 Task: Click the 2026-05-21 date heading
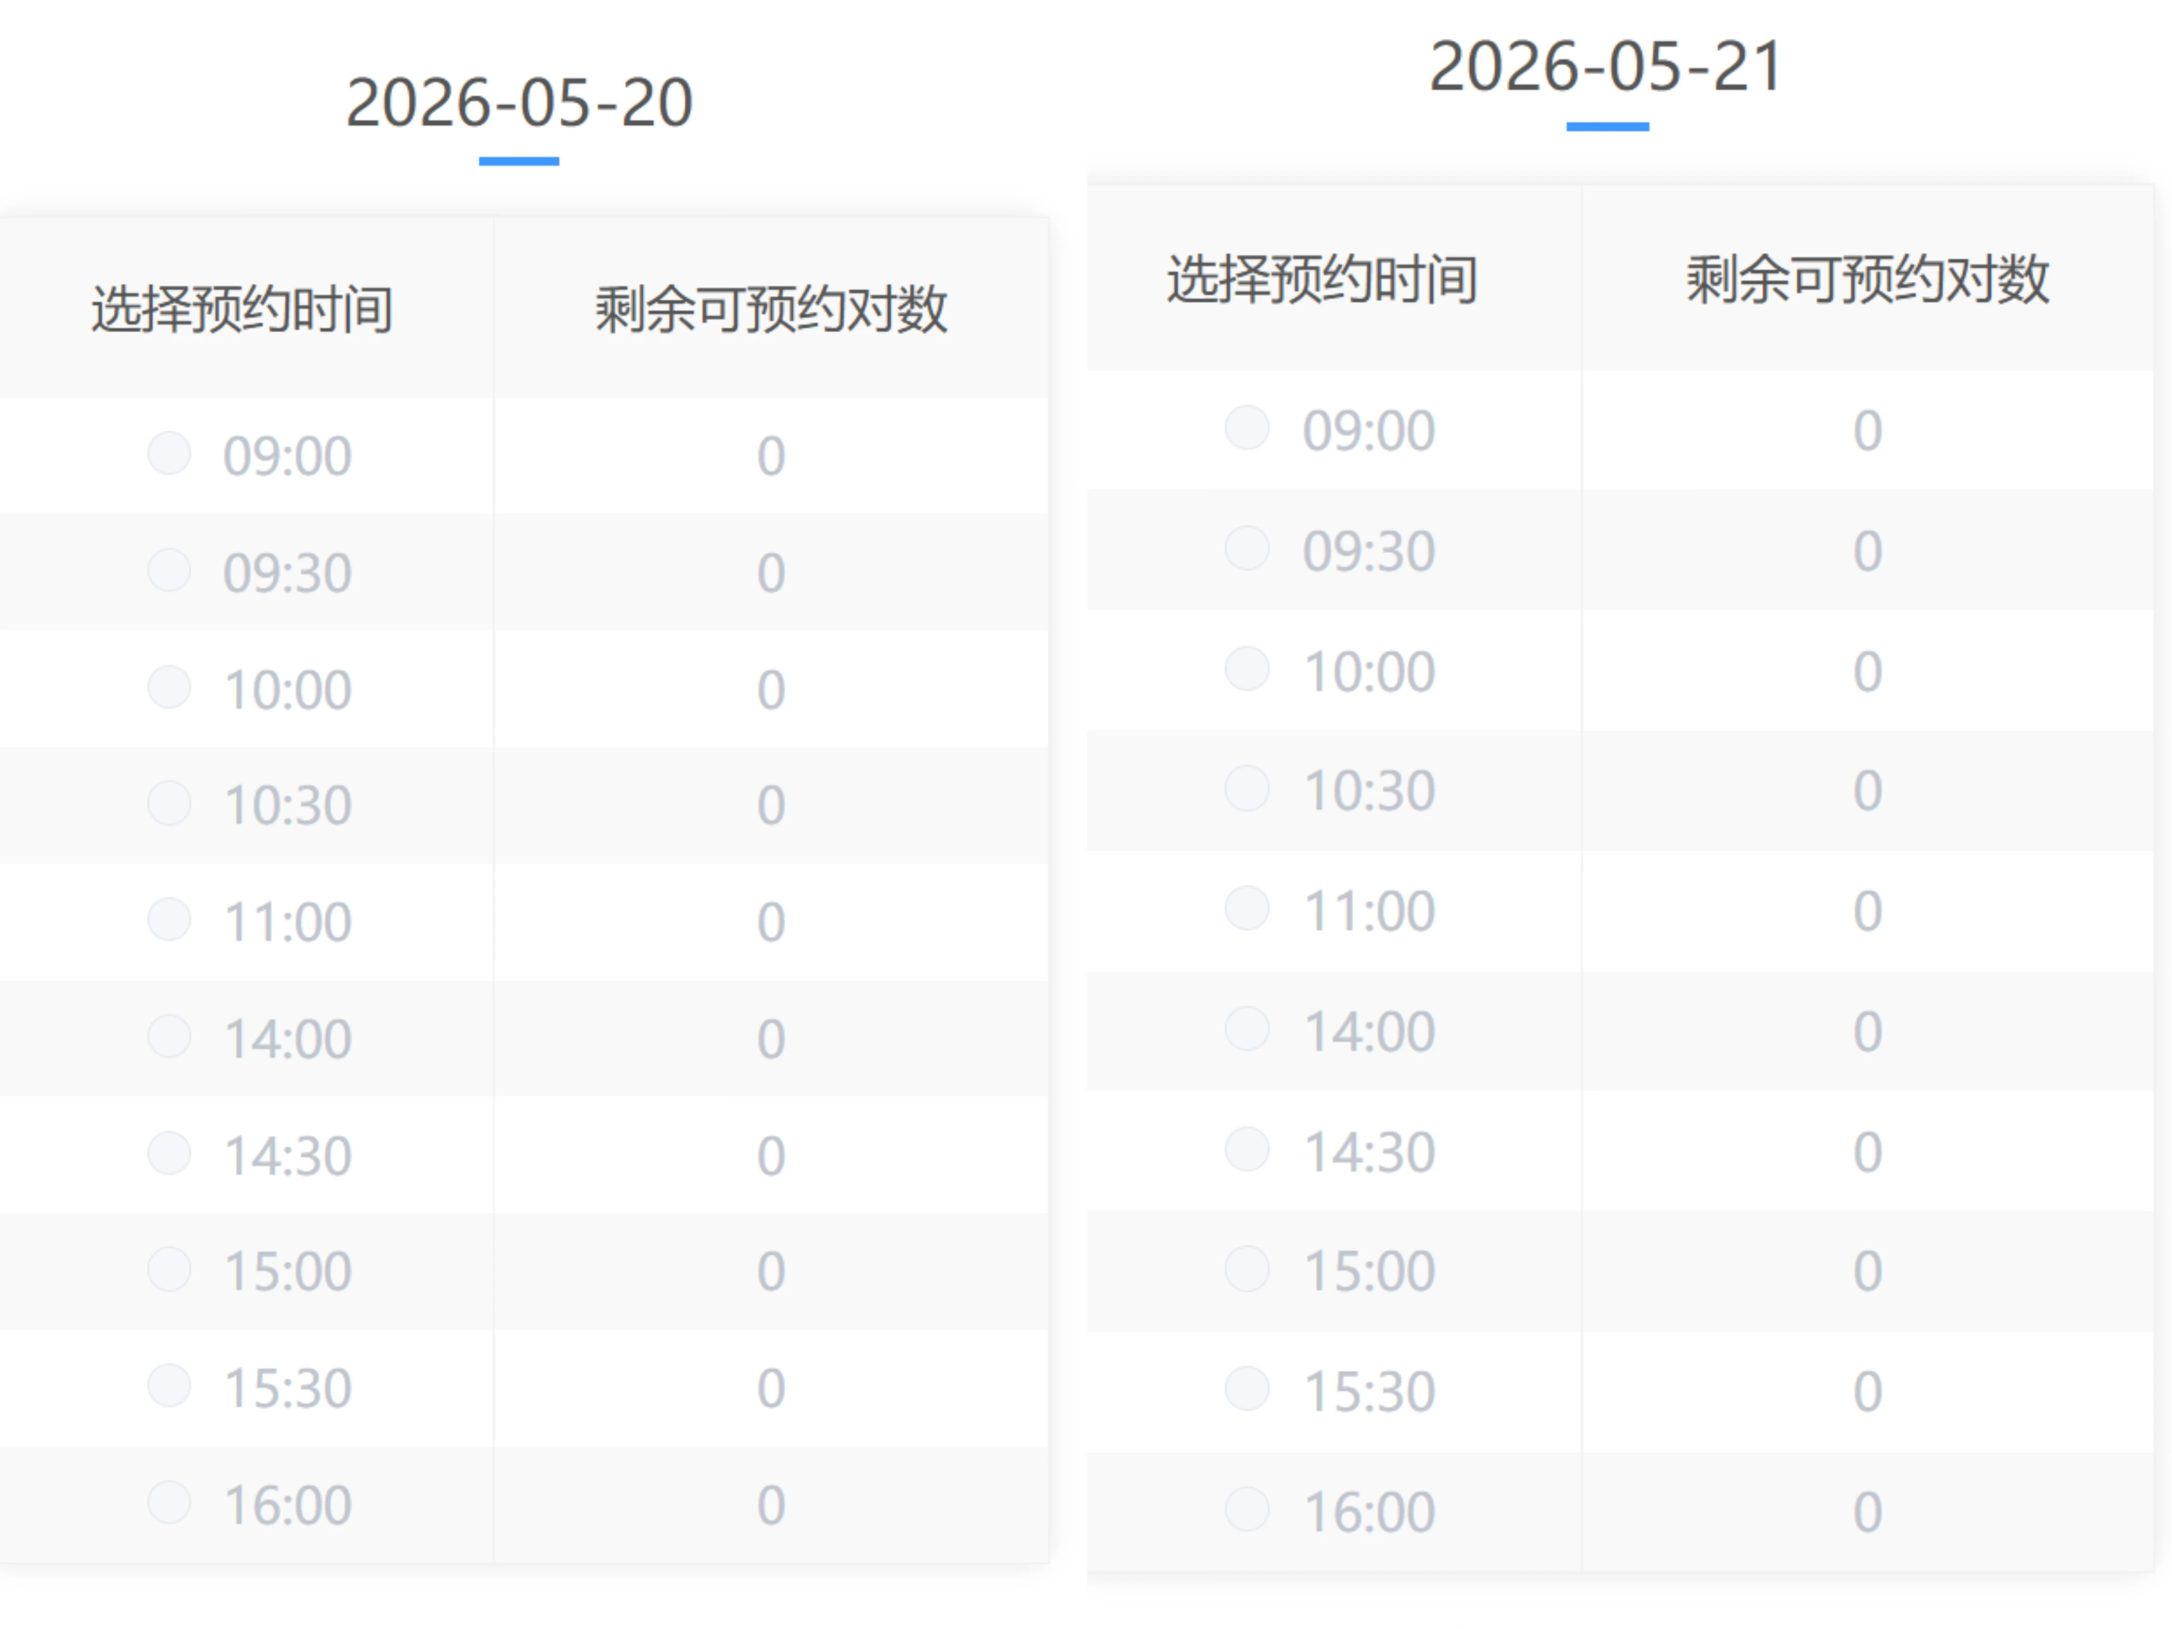pos(1606,68)
